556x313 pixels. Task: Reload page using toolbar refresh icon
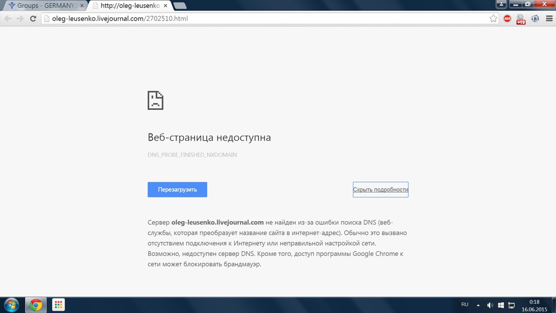pos(33,18)
